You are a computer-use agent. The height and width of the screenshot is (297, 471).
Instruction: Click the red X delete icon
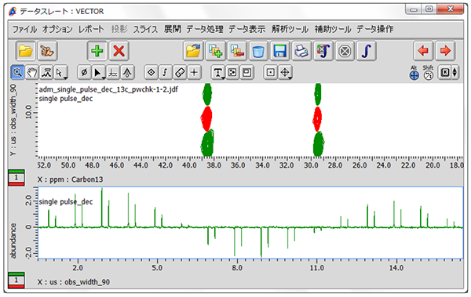(119, 51)
